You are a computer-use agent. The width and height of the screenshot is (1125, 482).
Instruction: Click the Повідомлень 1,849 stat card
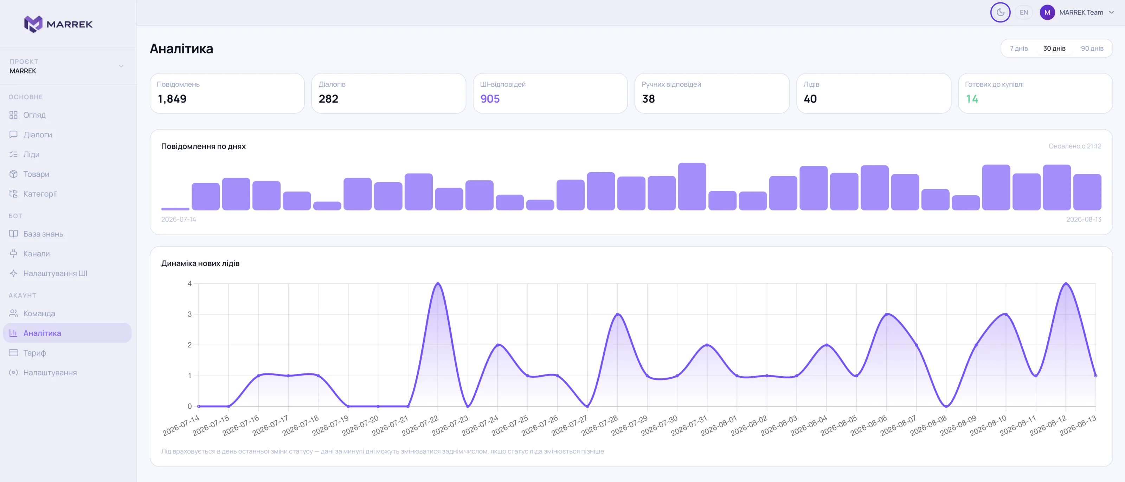point(227,93)
